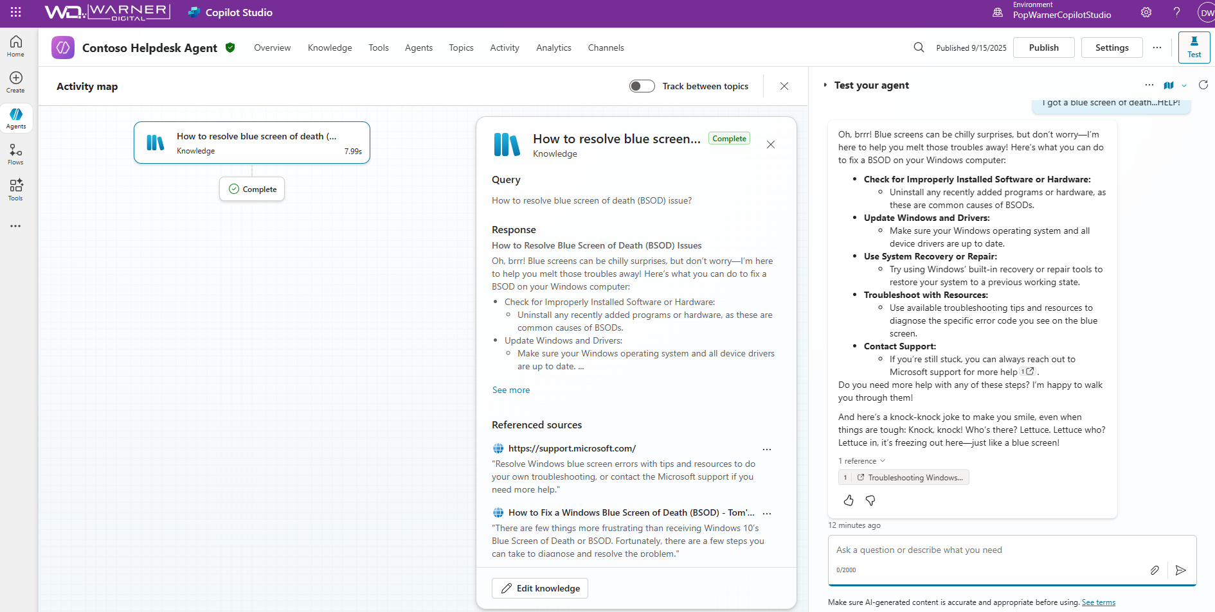Image resolution: width=1215 pixels, height=612 pixels.
Task: Open DW account avatar
Action: click(1207, 13)
